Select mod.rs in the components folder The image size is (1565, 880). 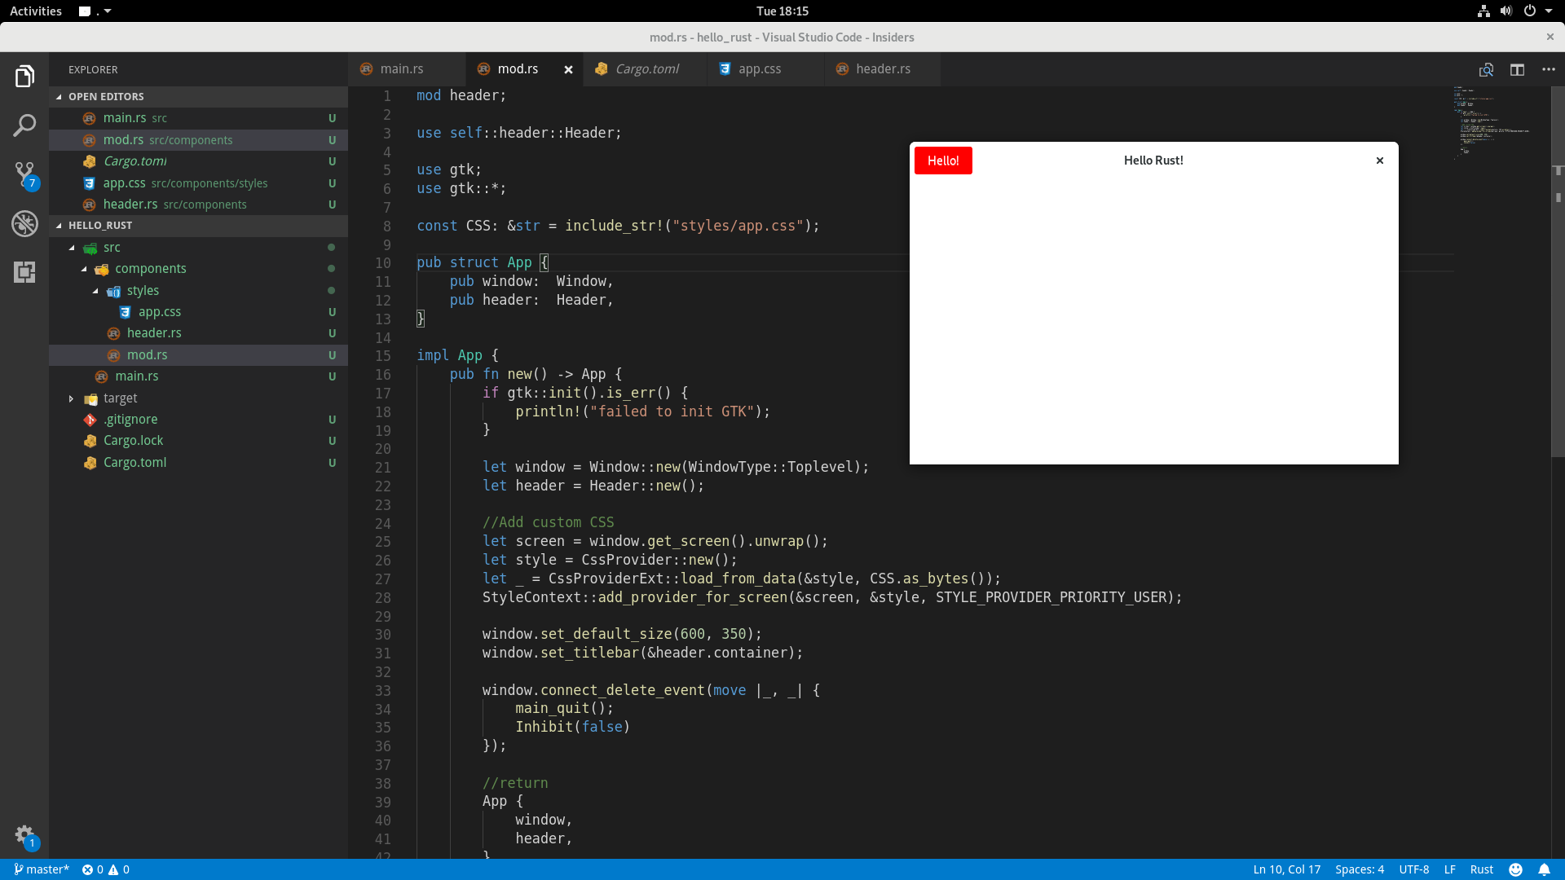point(198,355)
